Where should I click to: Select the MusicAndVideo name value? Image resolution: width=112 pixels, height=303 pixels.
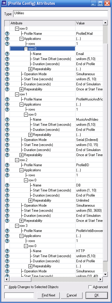(89, 120)
